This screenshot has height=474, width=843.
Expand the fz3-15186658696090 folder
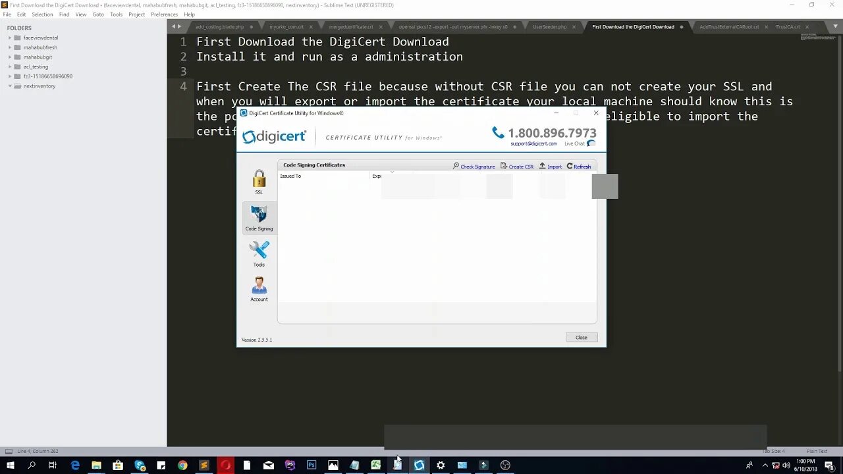point(10,76)
